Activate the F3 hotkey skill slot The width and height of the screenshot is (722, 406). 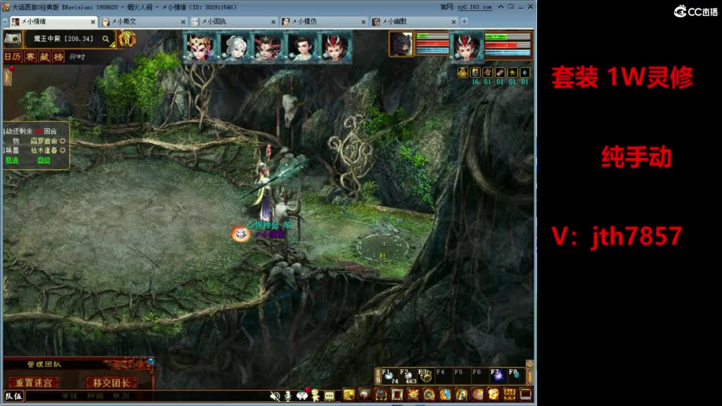pyautogui.click(x=425, y=376)
